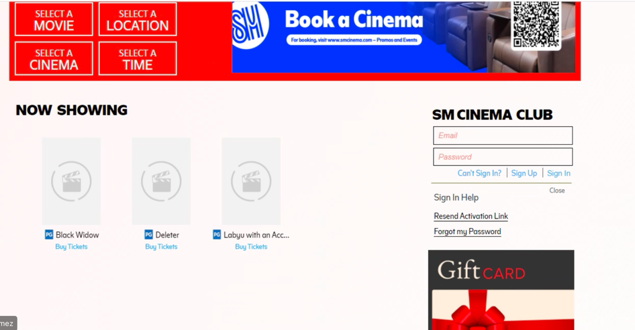Focus the Email input field
The width and height of the screenshot is (635, 330).
503,135
